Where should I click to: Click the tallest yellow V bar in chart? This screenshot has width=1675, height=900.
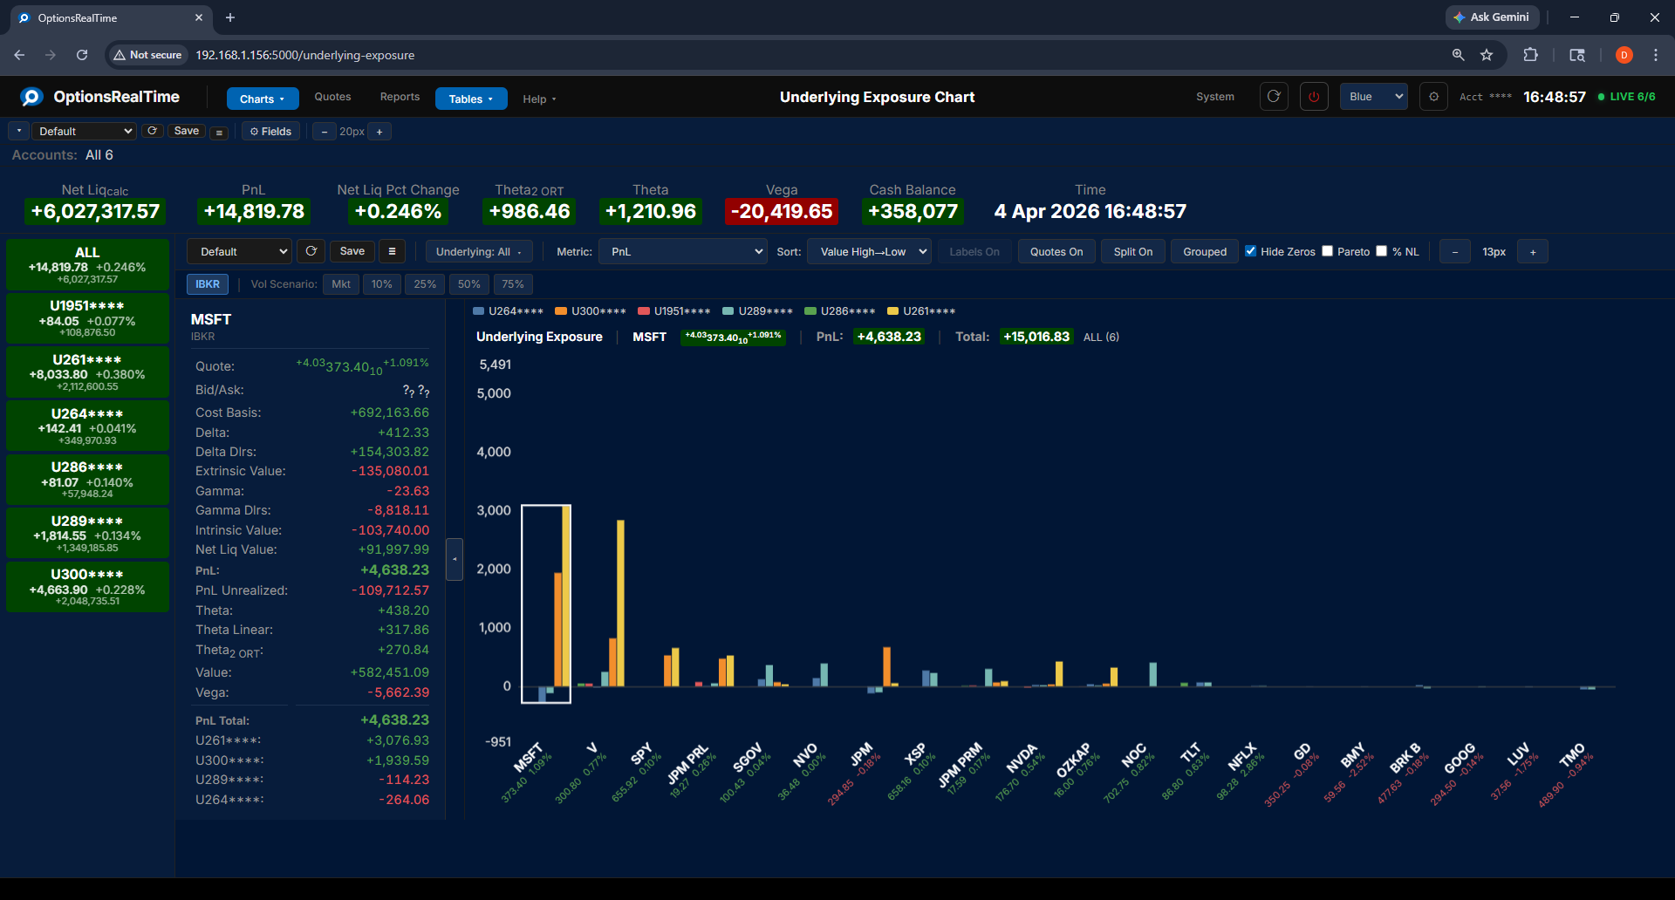click(620, 603)
